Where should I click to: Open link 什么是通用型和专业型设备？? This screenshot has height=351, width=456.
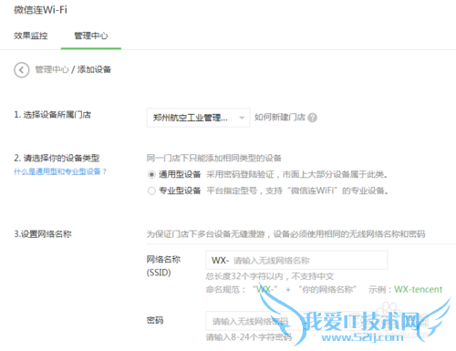coord(60,171)
